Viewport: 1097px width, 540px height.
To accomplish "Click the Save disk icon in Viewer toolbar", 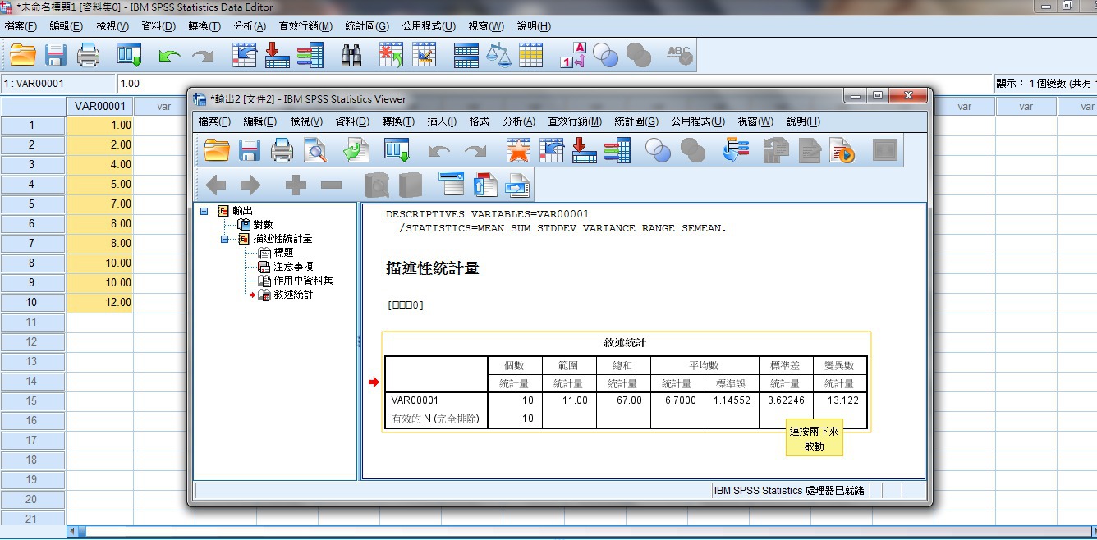I will coord(249,150).
